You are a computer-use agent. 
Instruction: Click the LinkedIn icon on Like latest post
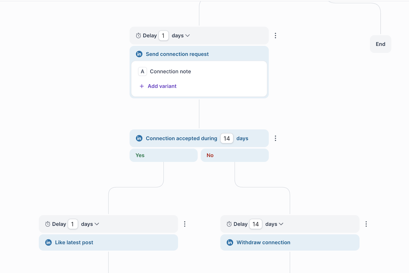pyautogui.click(x=48, y=242)
